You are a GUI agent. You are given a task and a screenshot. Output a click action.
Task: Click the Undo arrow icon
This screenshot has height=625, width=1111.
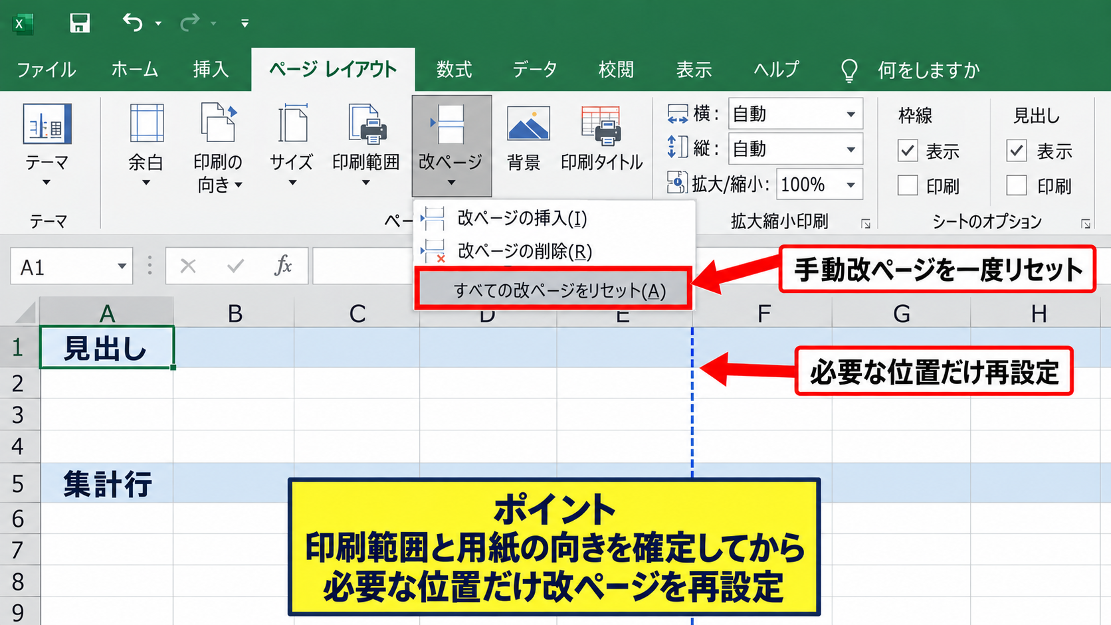coord(132,23)
